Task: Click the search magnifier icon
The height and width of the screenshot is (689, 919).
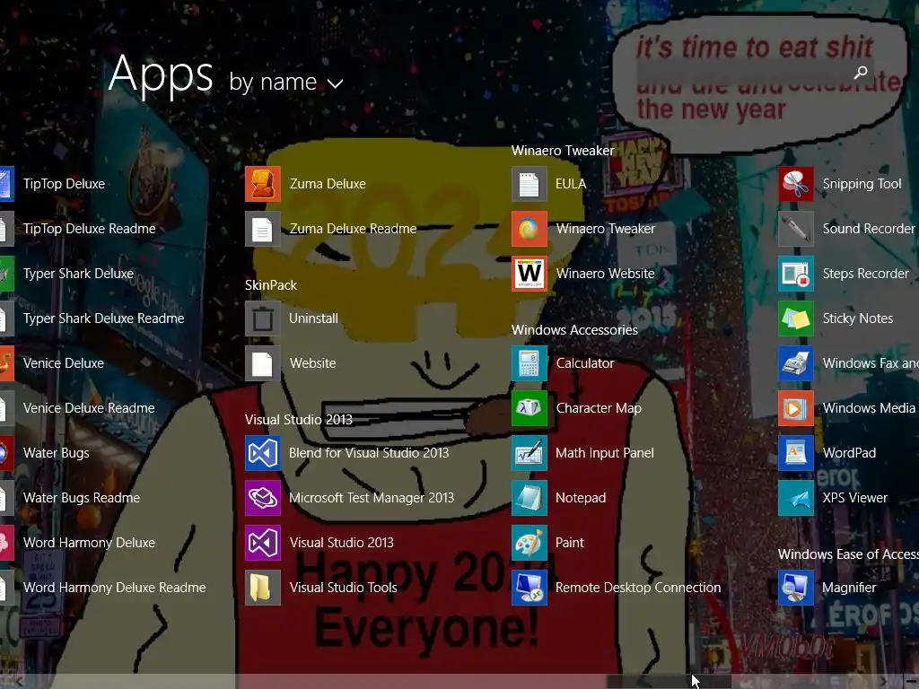Action: point(861,72)
